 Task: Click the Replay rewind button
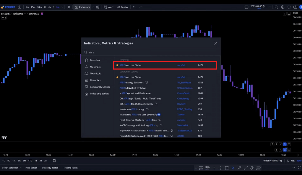coord(123,7)
